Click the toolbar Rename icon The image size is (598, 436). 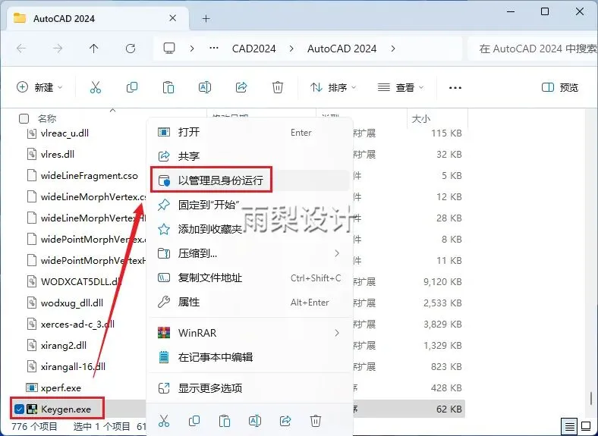coord(205,88)
